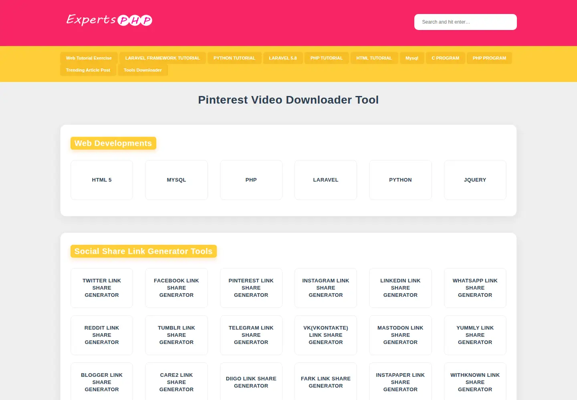Screen dimensions: 577x400
Task: Open Web Tutorial Exercise menu item
Action: click(89, 58)
